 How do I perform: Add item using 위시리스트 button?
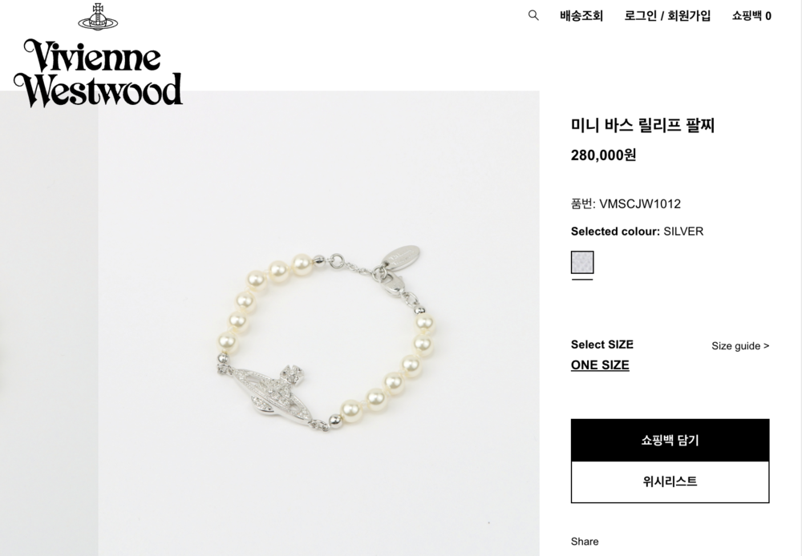tap(670, 482)
